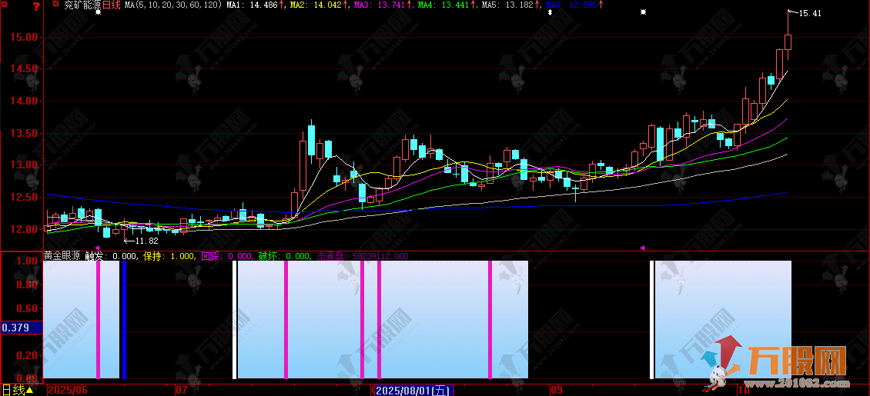Click the MA(5,10,20,30,60,120) indicator parameters

click(174, 5)
